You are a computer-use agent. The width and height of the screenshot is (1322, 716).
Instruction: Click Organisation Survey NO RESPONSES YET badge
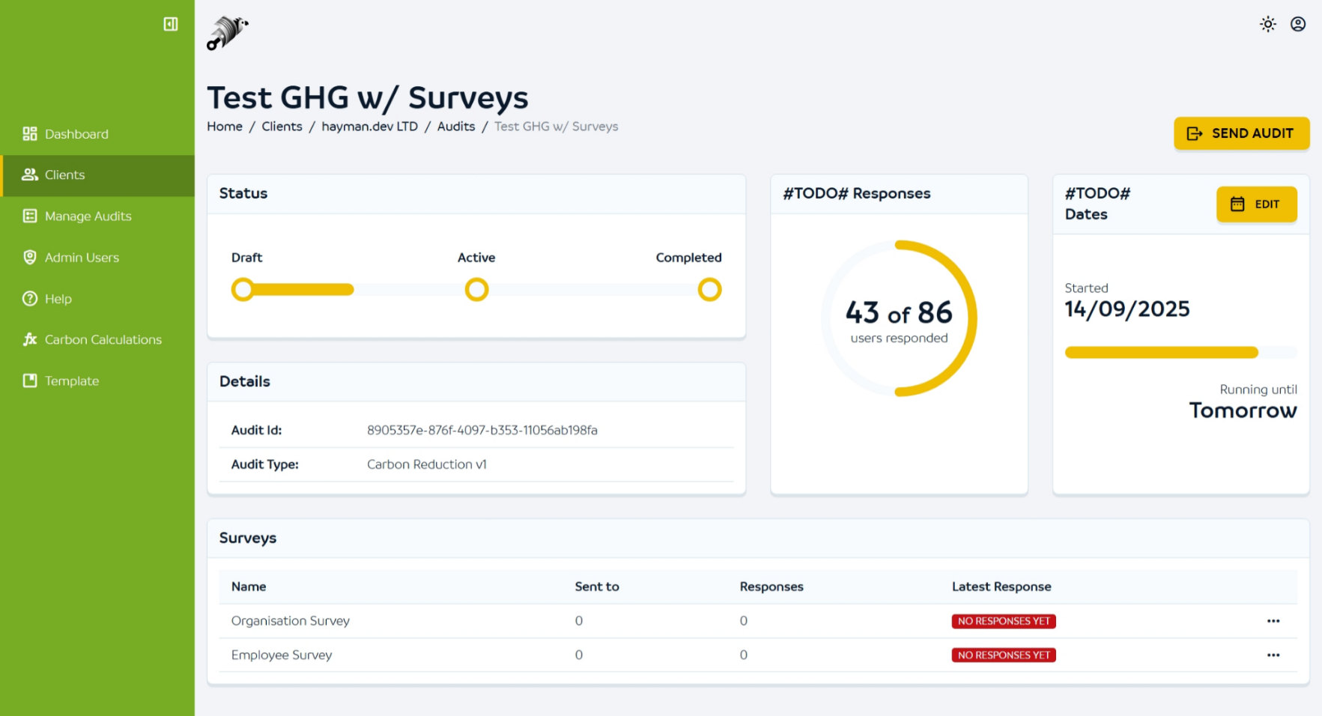pos(1004,621)
